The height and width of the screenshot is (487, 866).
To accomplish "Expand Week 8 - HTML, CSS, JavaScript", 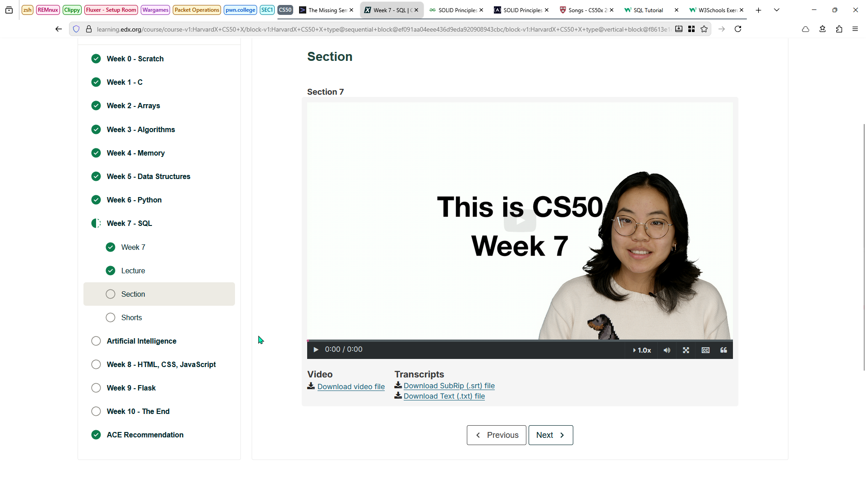I will pos(161,364).
